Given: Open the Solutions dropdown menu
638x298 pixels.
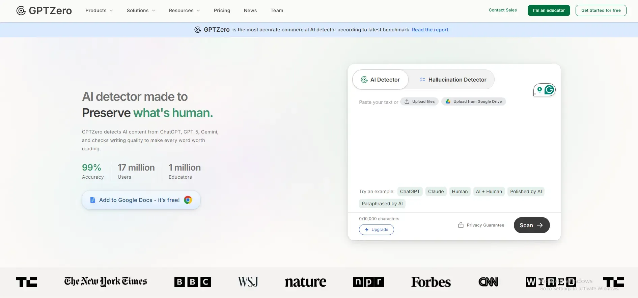Looking at the screenshot, I should click(141, 10).
